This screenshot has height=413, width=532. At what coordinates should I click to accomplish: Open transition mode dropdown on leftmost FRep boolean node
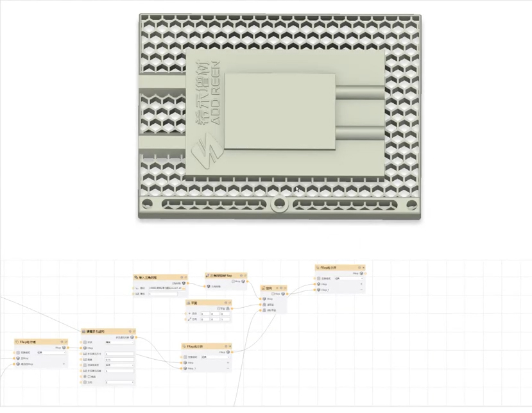click(x=51, y=353)
